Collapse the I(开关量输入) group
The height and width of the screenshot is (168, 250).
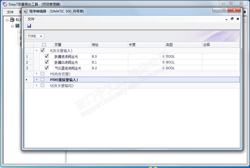(37, 51)
